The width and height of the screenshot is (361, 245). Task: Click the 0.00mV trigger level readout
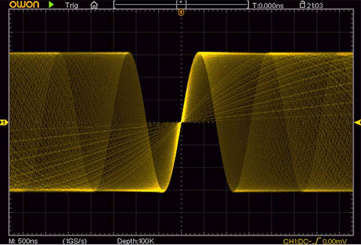pos(334,241)
